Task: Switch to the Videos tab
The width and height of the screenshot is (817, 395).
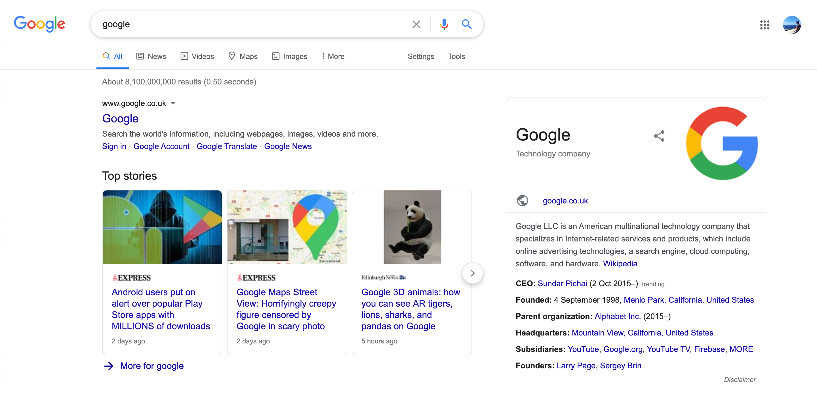Action: [197, 56]
